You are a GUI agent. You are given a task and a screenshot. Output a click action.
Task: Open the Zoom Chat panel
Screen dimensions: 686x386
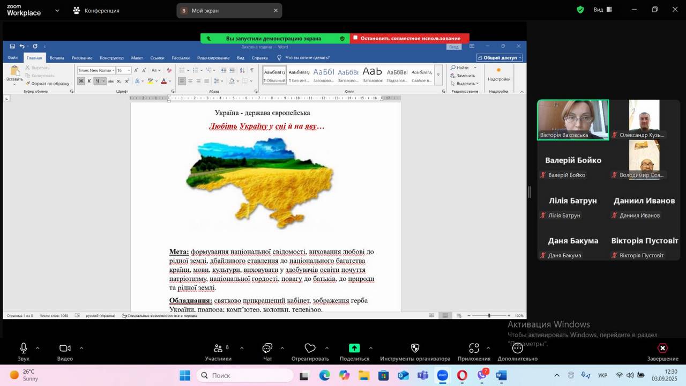(267, 348)
